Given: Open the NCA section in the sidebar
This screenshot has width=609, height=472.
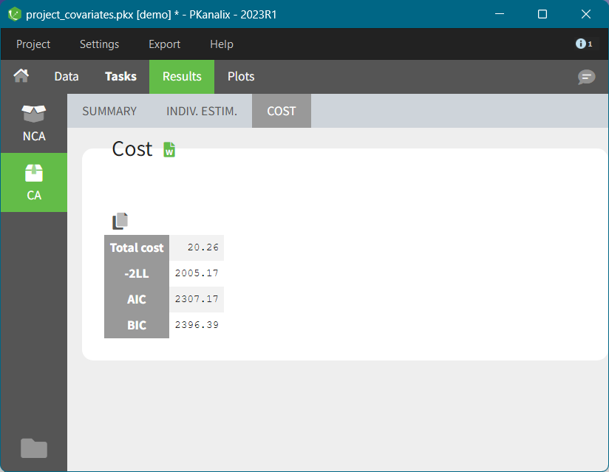Looking at the screenshot, I should point(33,123).
